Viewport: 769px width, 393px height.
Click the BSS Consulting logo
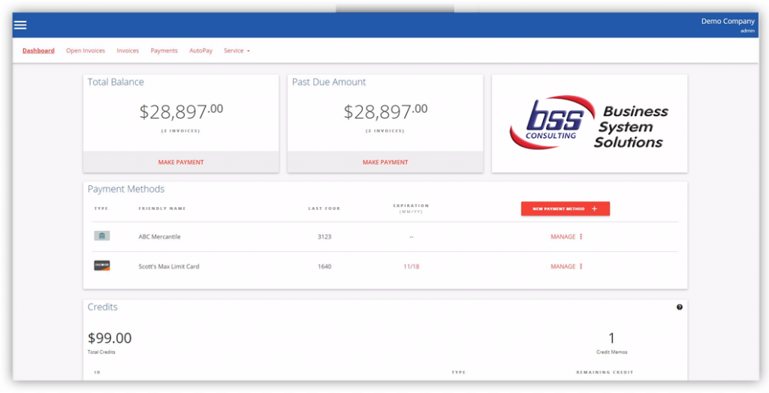pyautogui.click(x=589, y=122)
